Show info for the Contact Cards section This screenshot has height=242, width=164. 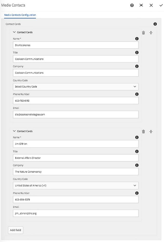click(x=155, y=24)
